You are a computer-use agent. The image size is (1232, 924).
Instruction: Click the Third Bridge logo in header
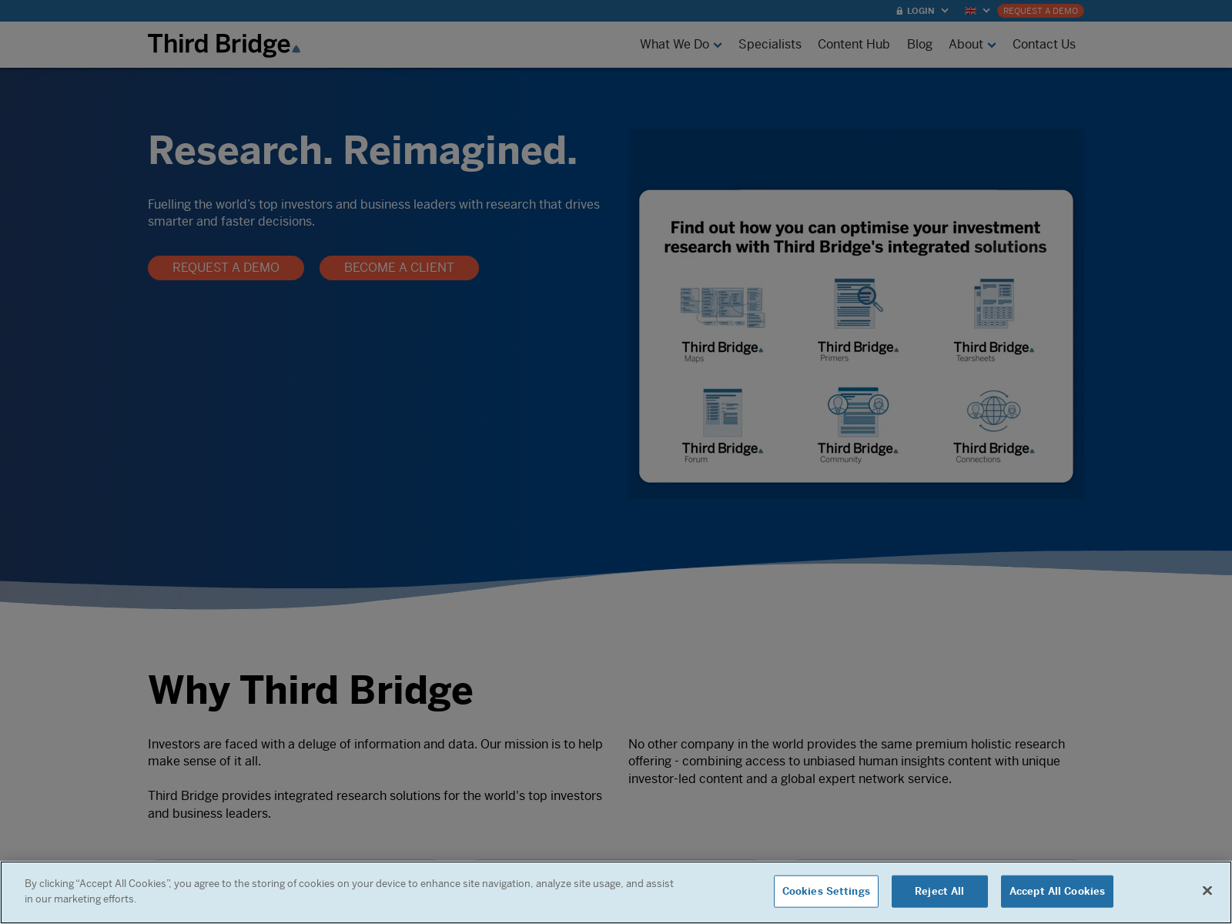pyautogui.click(x=224, y=45)
